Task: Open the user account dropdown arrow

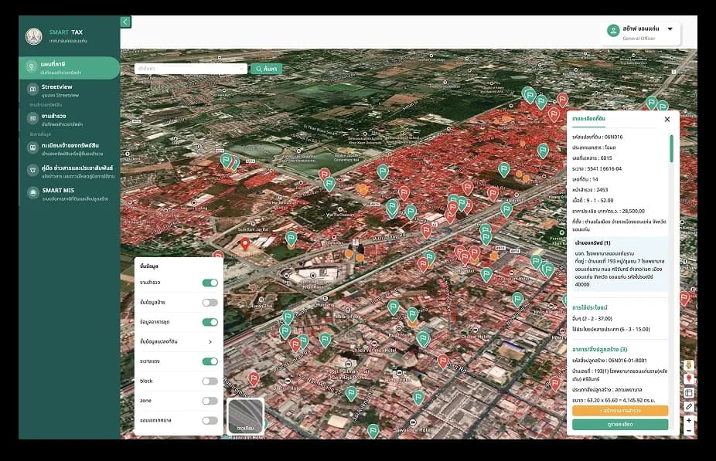Action: point(670,29)
